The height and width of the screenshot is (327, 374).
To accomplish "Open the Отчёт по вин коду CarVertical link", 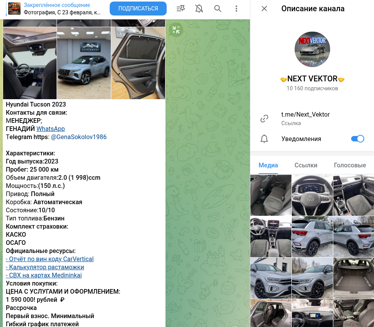I will 50,259.
